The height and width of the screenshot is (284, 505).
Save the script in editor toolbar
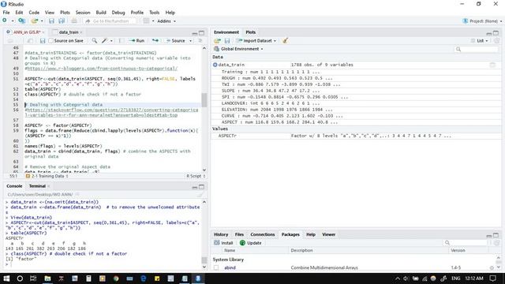coord(43,41)
